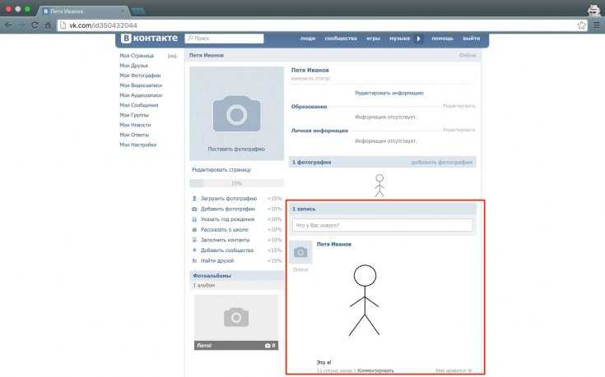Click the VK search field
The width and height of the screenshot is (605, 377).
pos(224,38)
